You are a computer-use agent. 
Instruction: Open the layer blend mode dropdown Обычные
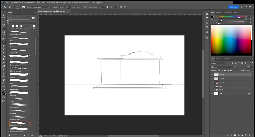point(222,67)
